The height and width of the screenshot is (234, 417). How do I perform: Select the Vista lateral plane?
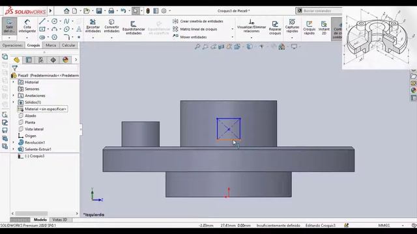[x=31, y=129]
